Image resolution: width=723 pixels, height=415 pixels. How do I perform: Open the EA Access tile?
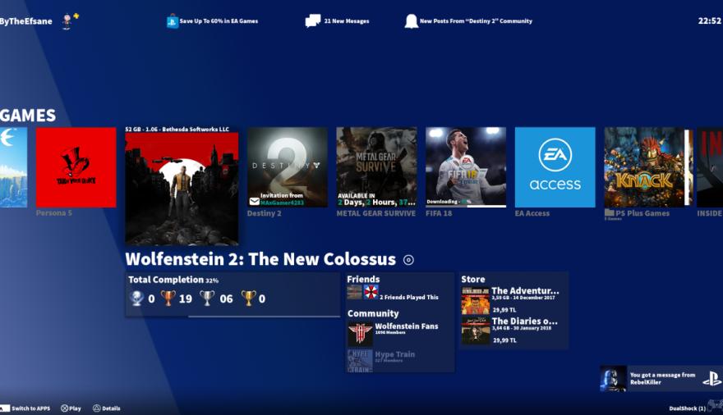pyautogui.click(x=555, y=167)
